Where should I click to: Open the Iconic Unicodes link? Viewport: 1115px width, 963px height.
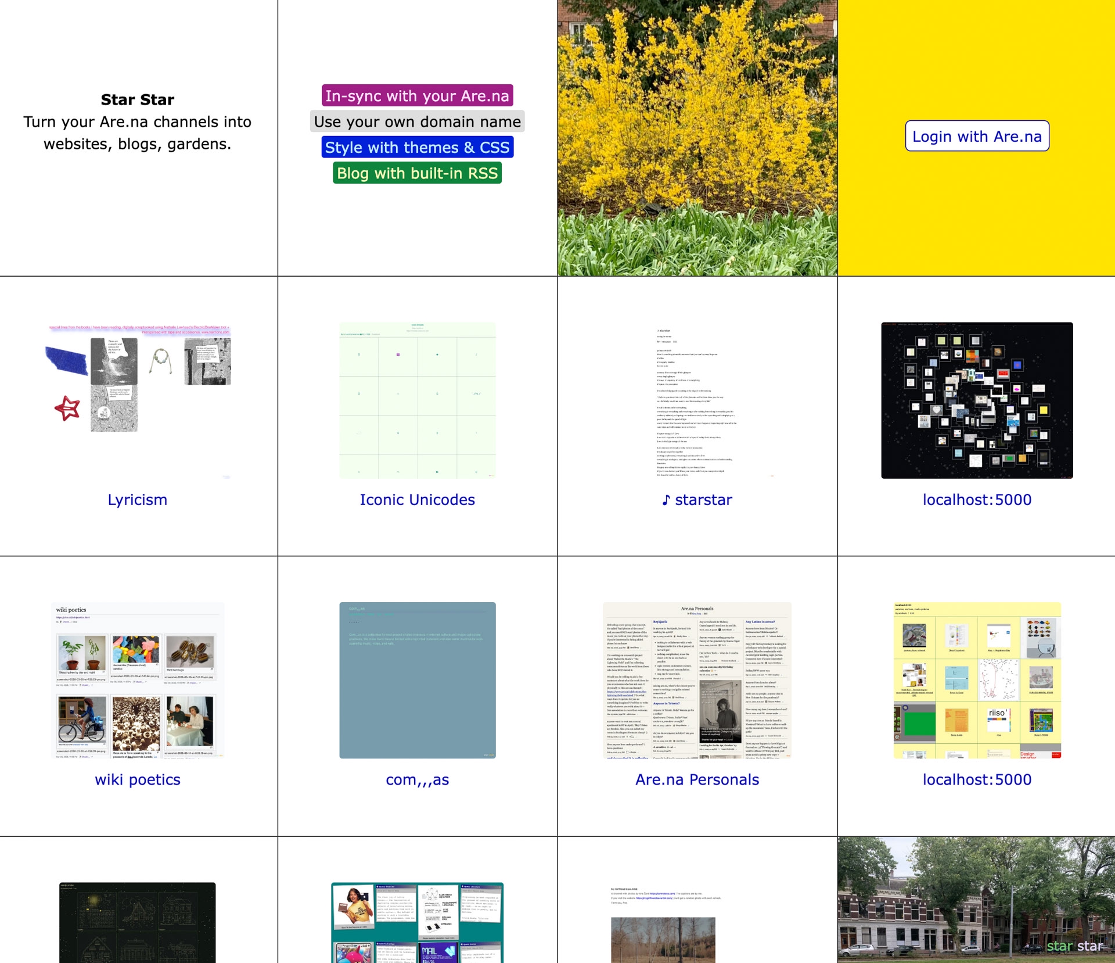click(x=417, y=500)
